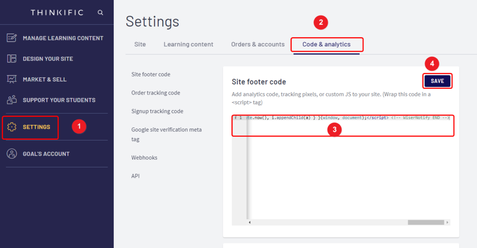Open Site footer code link
Screen dimensions: 477x248
click(x=150, y=74)
